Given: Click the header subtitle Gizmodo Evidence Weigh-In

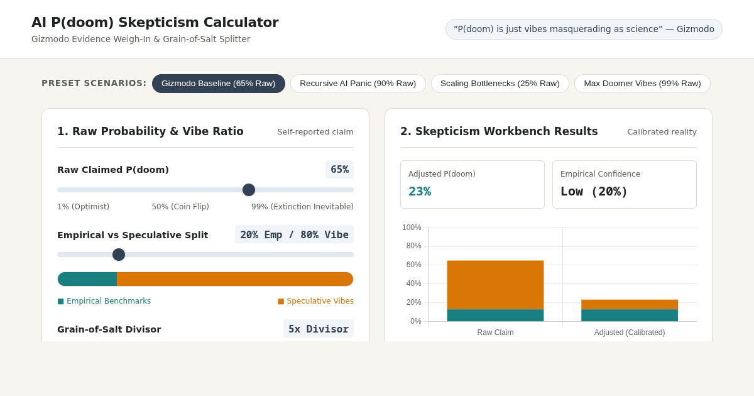Looking at the screenshot, I should point(141,39).
